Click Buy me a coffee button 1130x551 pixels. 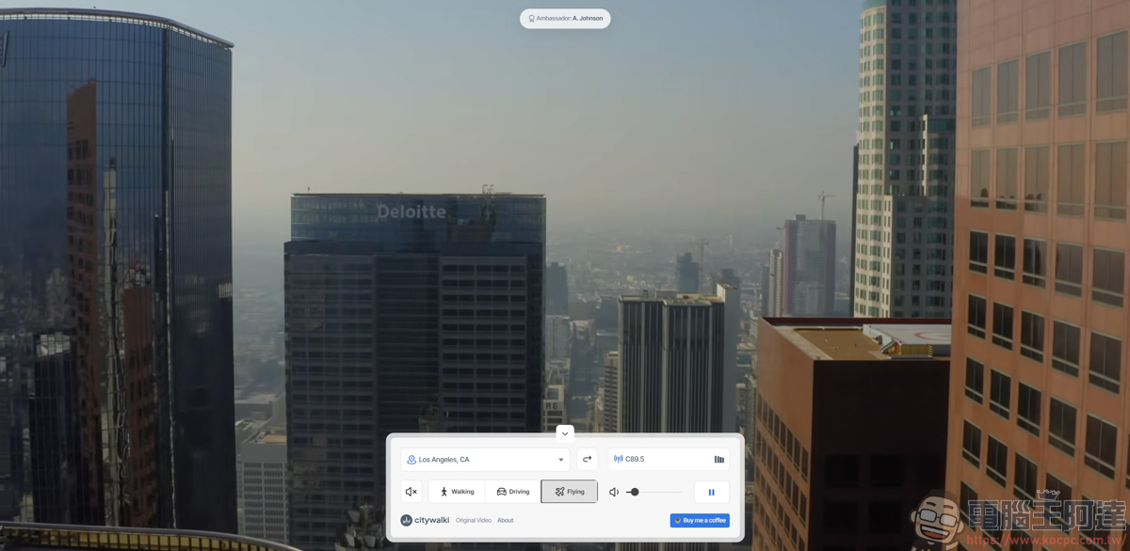700,520
